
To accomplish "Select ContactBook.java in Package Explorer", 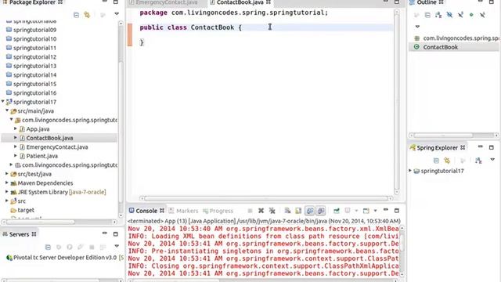I will point(49,138).
